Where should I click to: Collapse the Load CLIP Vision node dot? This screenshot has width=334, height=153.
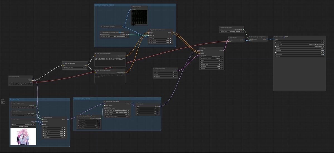12,111
